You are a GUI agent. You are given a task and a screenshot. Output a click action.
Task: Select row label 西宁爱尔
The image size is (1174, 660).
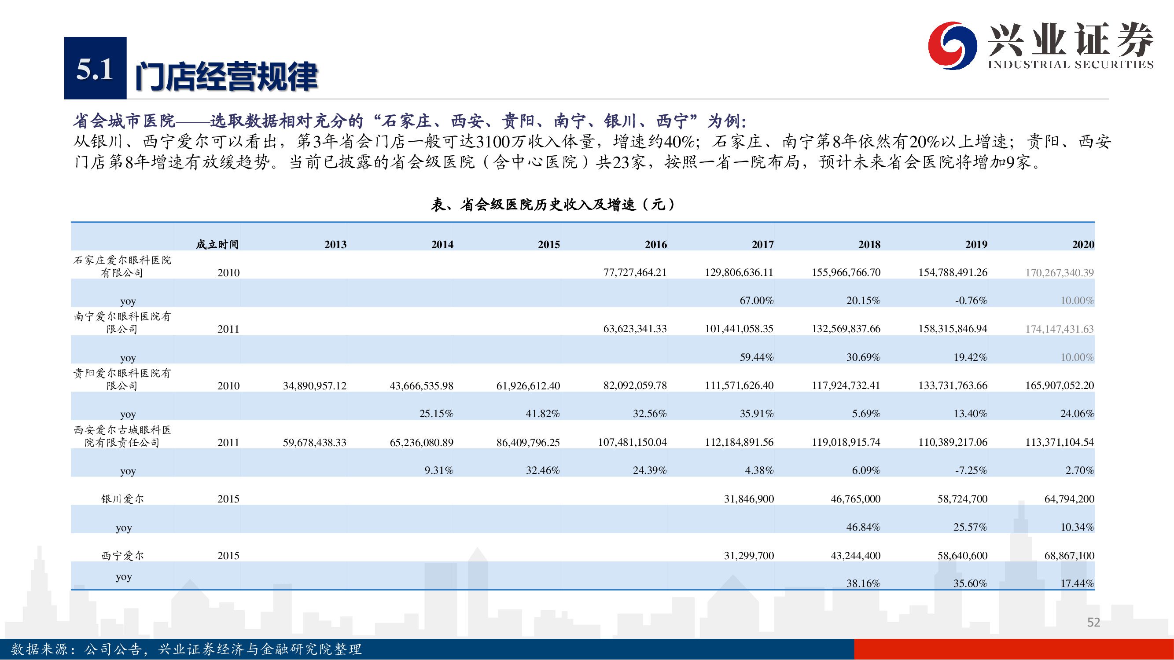pyautogui.click(x=122, y=555)
